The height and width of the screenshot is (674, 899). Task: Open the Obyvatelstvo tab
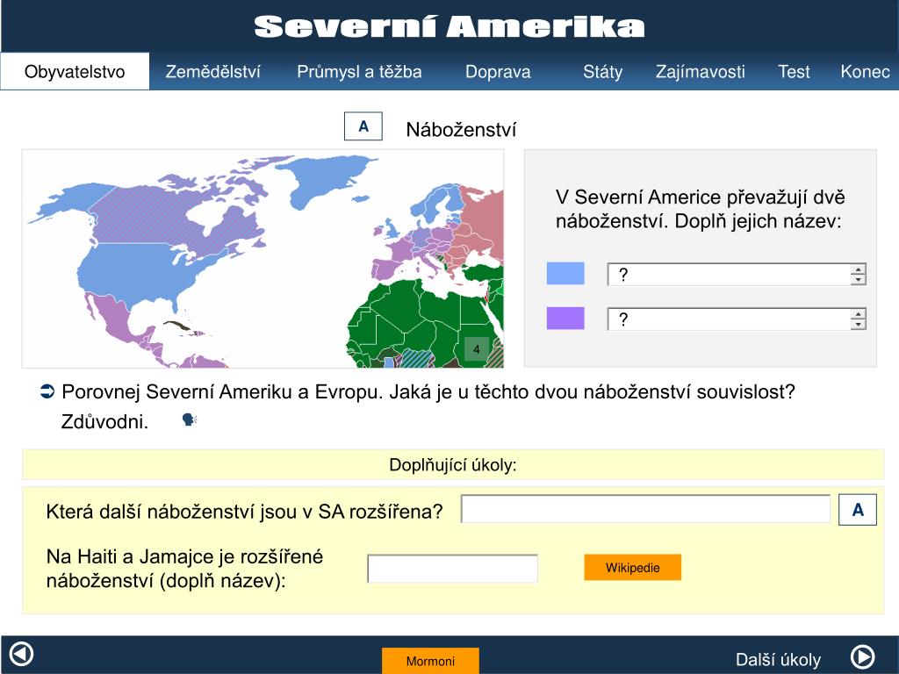click(x=75, y=72)
